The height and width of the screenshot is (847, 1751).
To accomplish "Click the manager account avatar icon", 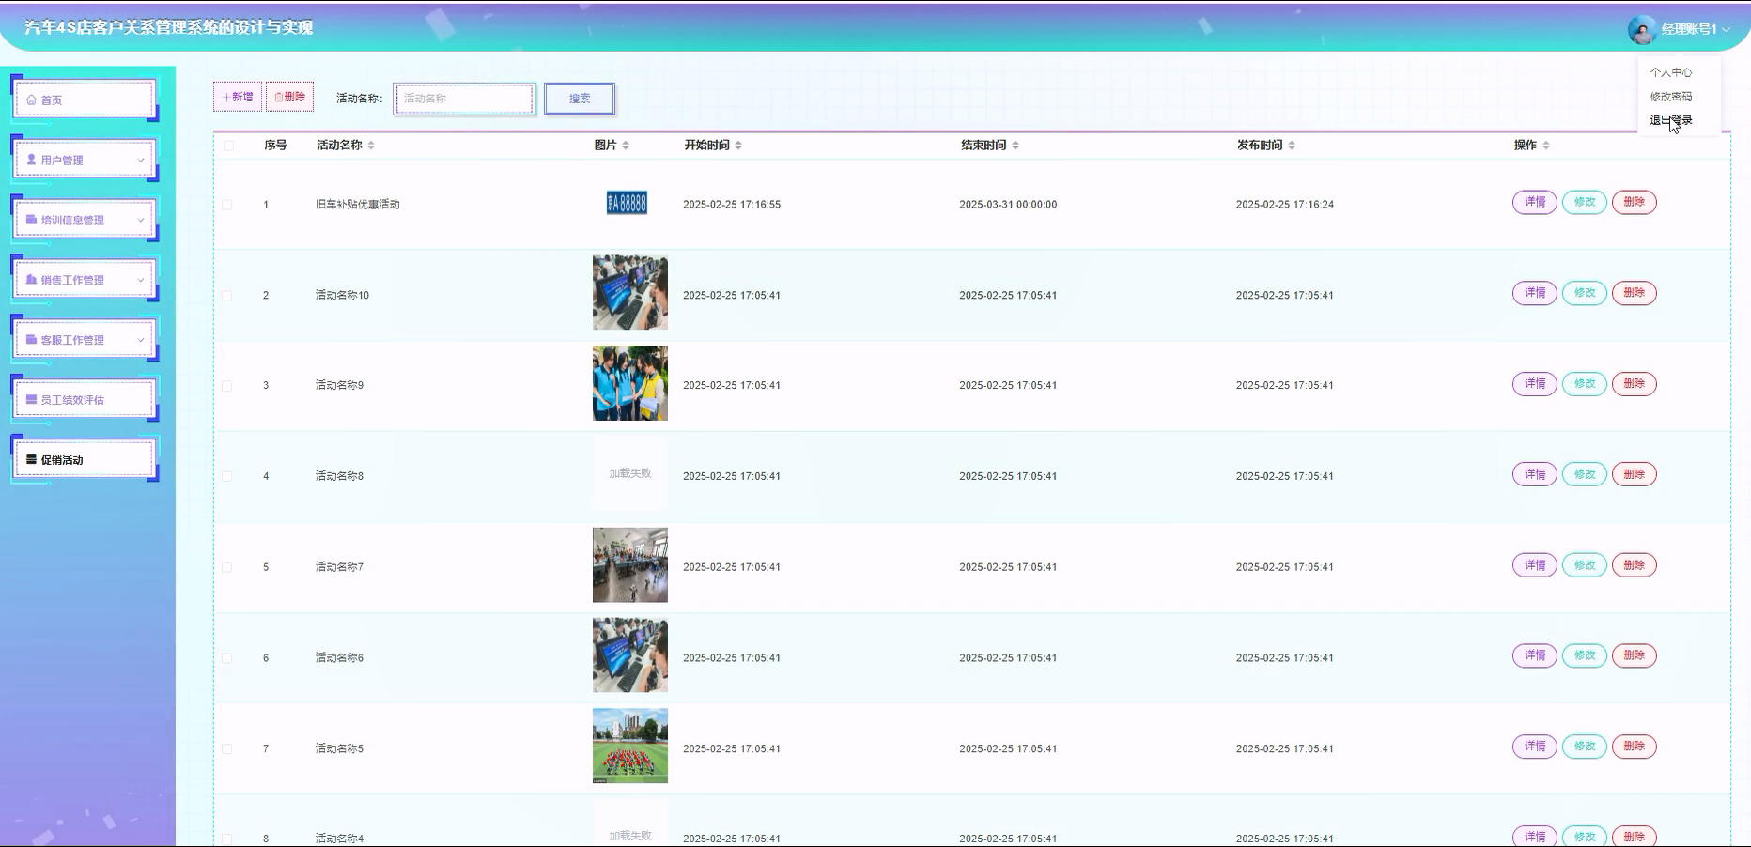I will pos(1641,30).
